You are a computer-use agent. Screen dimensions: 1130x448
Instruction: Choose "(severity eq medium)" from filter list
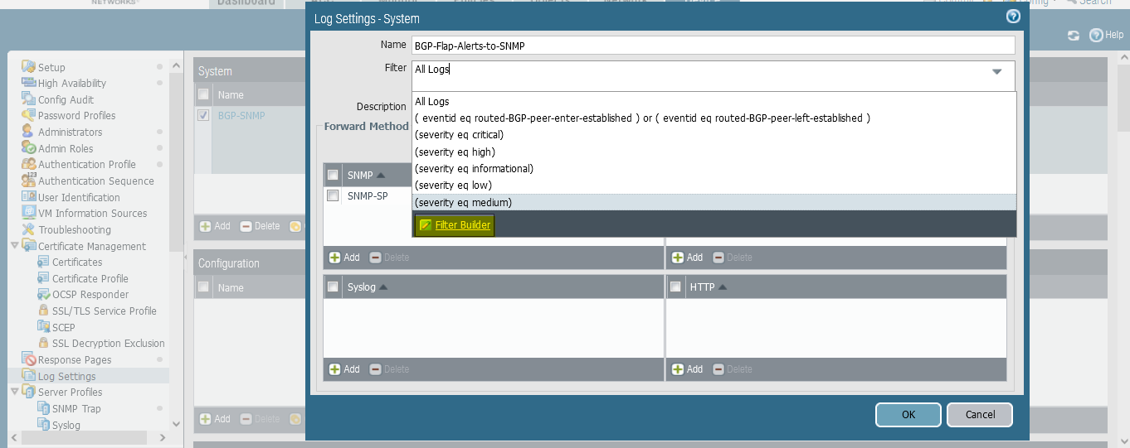click(463, 202)
